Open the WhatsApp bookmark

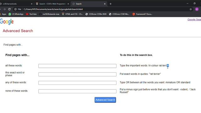[16, 14]
